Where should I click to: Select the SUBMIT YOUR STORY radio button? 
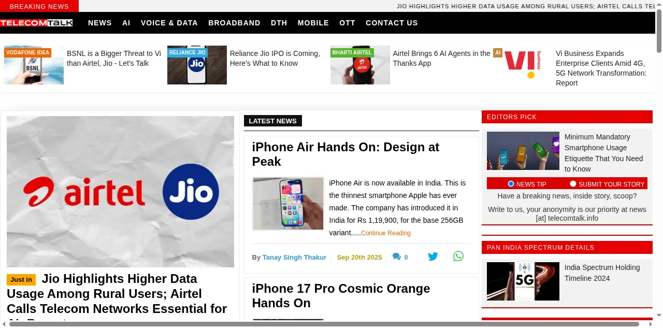coord(573,183)
